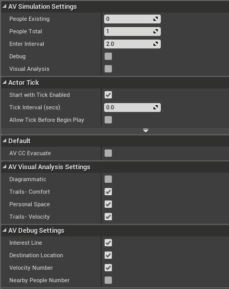Enable the Visual Analysis checkbox
The width and height of the screenshot is (229, 289).
108,69
